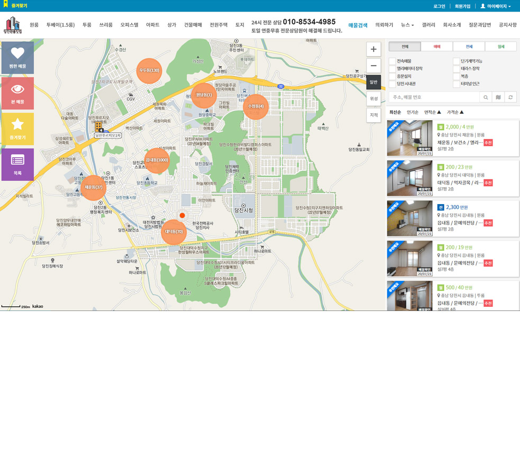The height and width of the screenshot is (476, 520).
Task: Sort listings by 면적순 arrow
Action: pos(439,112)
